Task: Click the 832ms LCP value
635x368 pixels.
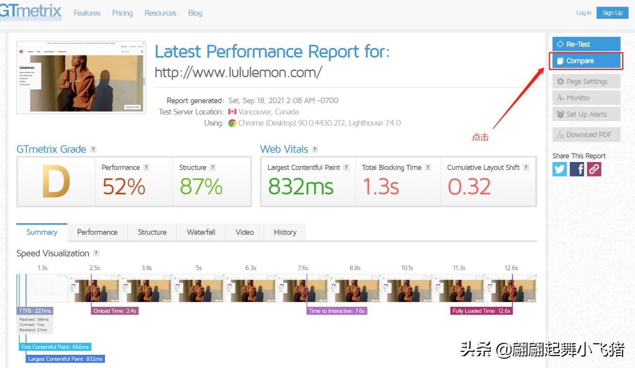Action: coord(301,186)
